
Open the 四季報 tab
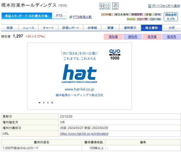pos(92,28)
